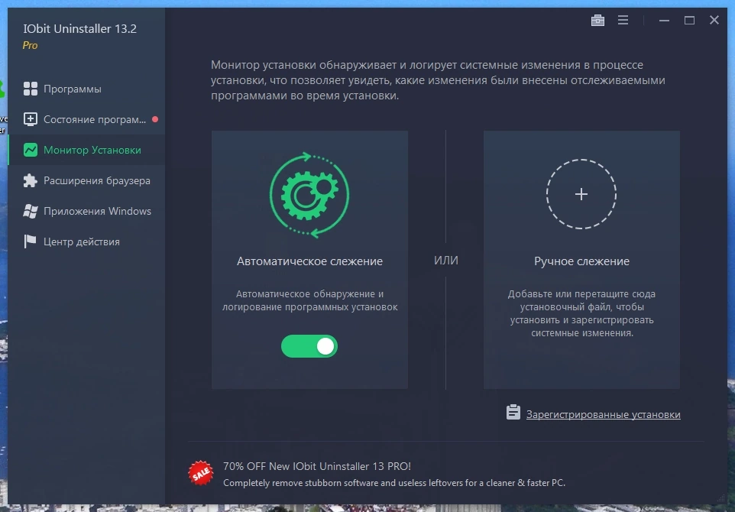Disable the Автоматическое слежение toggle switch
Image resolution: width=735 pixels, height=512 pixels.
[309, 346]
